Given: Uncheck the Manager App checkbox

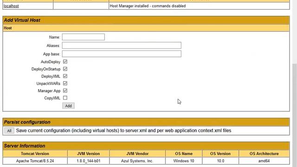Looking at the screenshot, I should [65, 91].
